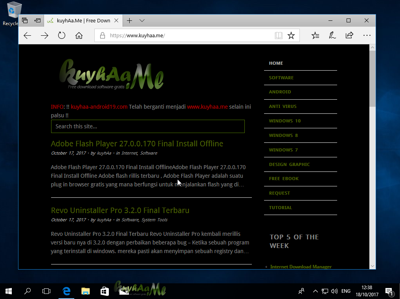The width and height of the screenshot is (400, 299).
Task: Open Revo Uninstaller Pro 3.2.0 article
Action: [120, 210]
